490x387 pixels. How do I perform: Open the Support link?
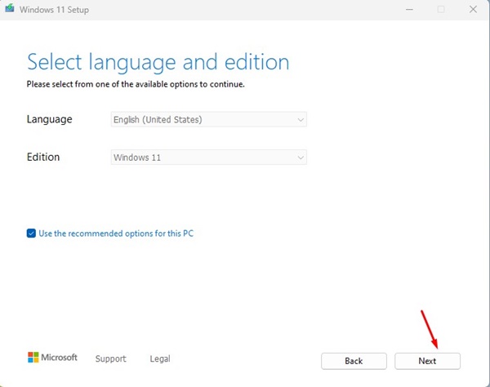110,358
